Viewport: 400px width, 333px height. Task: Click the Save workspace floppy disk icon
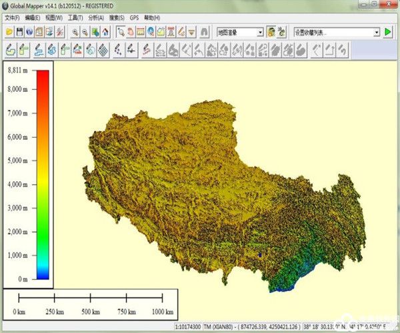click(x=19, y=32)
